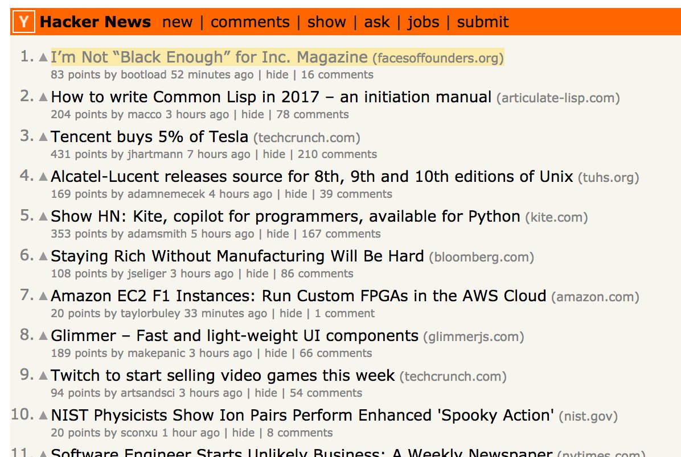Image resolution: width=681 pixels, height=457 pixels.
Task: Click the bloomberg.com domain link
Action: (481, 257)
